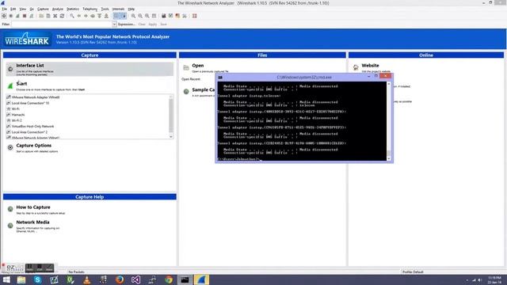
Task: Click the find packet magnifier icon
Action: pyautogui.click(x=72, y=16)
